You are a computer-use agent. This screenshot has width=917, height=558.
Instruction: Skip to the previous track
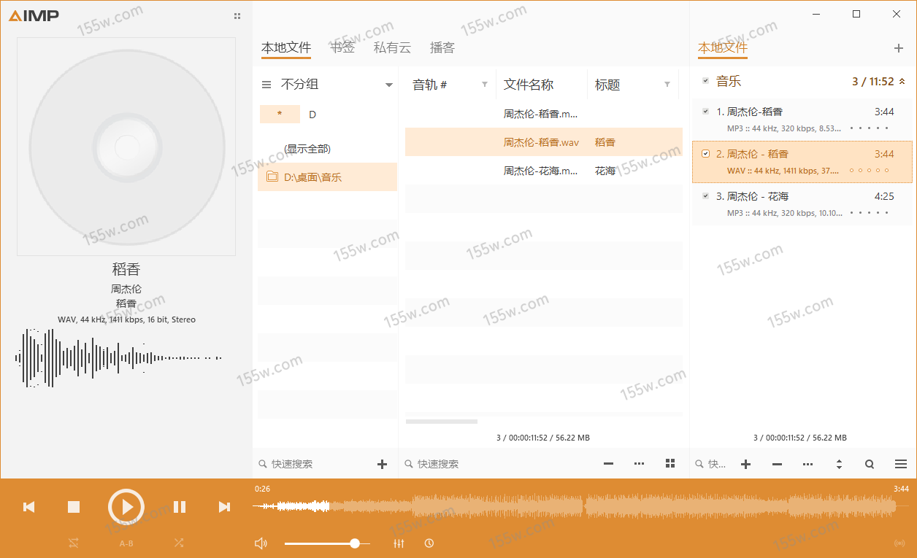pos(29,507)
